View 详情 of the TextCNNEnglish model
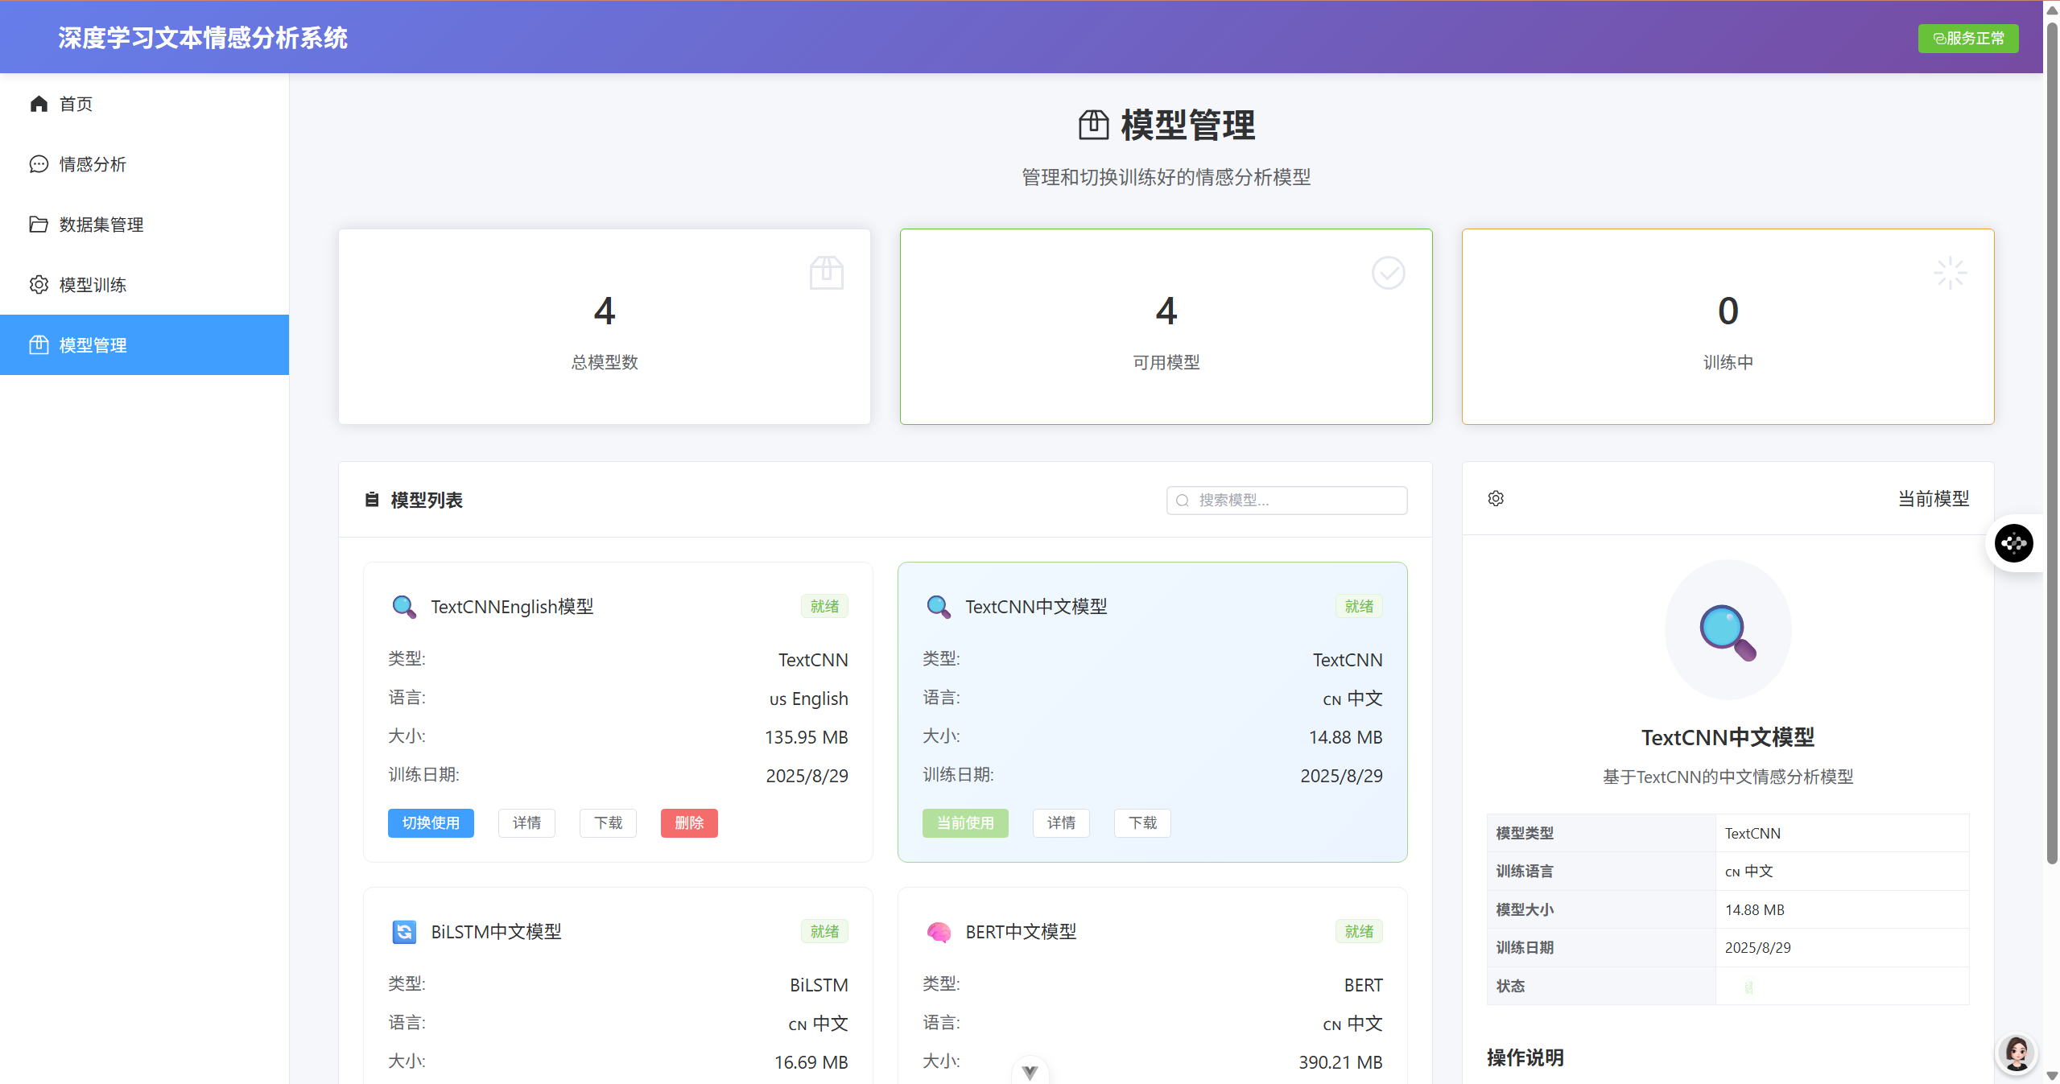Screen dimensions: 2060x1084 tap(526, 822)
